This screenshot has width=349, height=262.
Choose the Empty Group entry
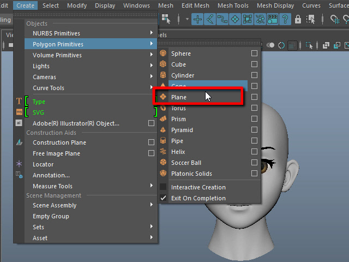pyautogui.click(x=51, y=216)
